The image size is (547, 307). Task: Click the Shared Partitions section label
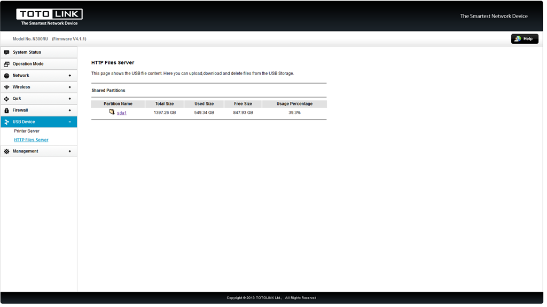(108, 91)
